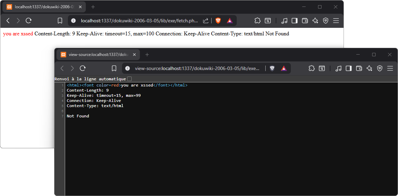Reload the fetch.php page
The image size is (398, 196).
click(x=29, y=21)
